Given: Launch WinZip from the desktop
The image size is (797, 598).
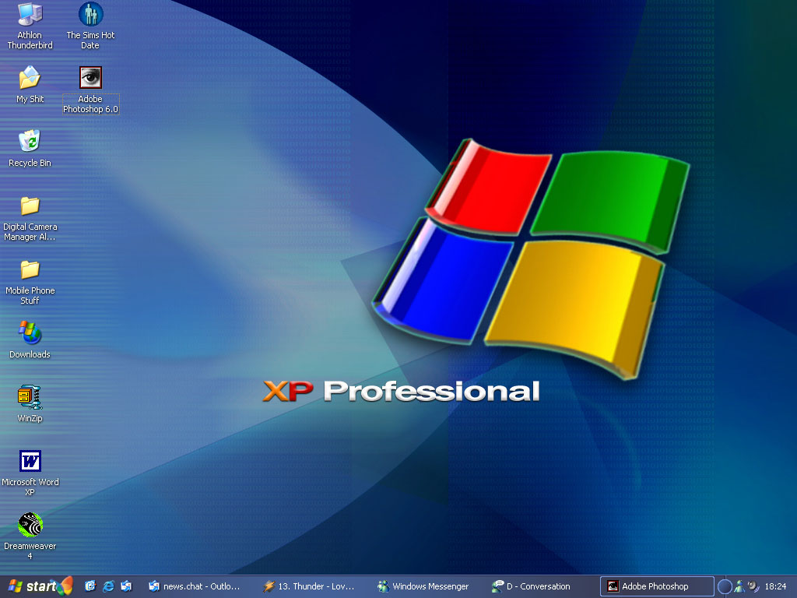Looking at the screenshot, I should tap(30, 397).
